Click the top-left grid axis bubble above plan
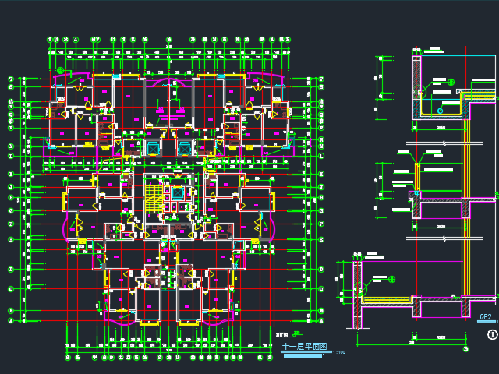Viewport: 499px width, 374px height. (51, 39)
